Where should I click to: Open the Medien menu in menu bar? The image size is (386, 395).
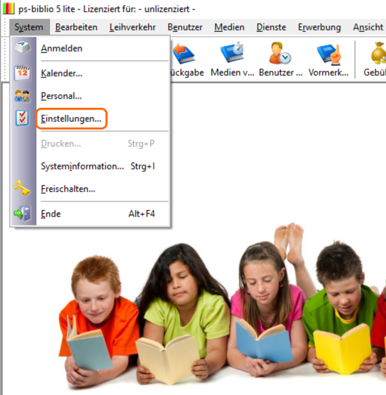[229, 27]
